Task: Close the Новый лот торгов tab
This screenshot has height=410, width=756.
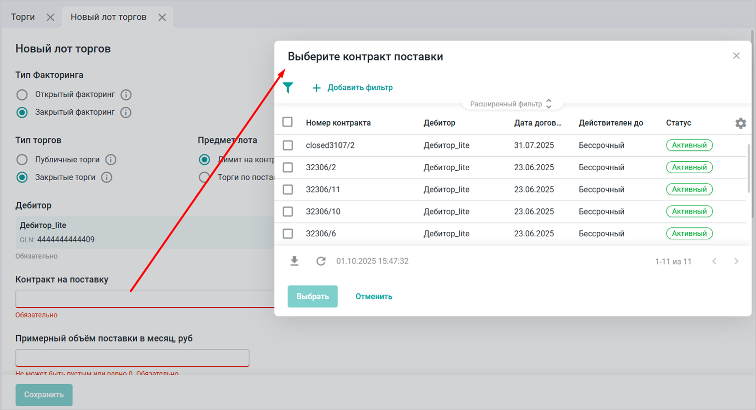Action: pyautogui.click(x=162, y=17)
